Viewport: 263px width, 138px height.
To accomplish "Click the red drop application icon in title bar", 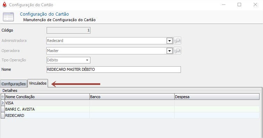I will point(5,5).
